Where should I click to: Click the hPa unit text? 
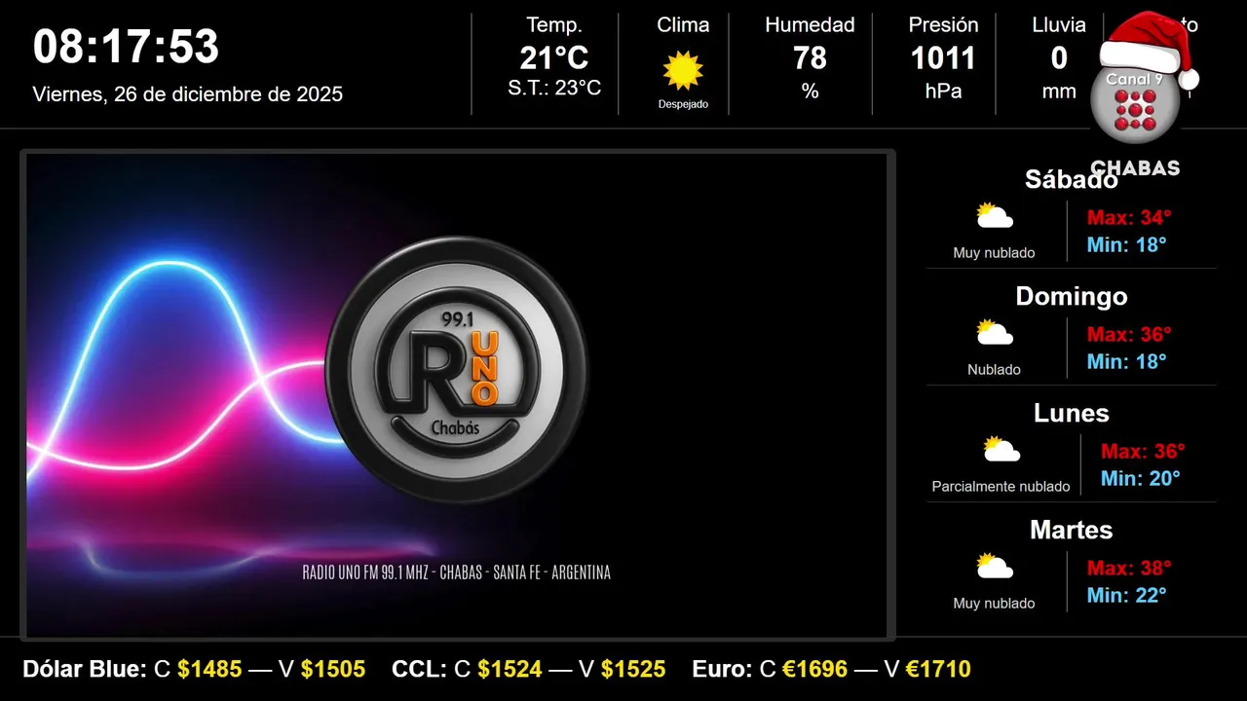point(943,92)
